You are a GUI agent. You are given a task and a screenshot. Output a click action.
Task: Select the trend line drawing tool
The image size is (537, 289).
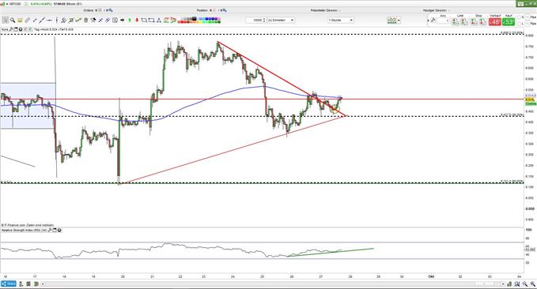point(42,21)
